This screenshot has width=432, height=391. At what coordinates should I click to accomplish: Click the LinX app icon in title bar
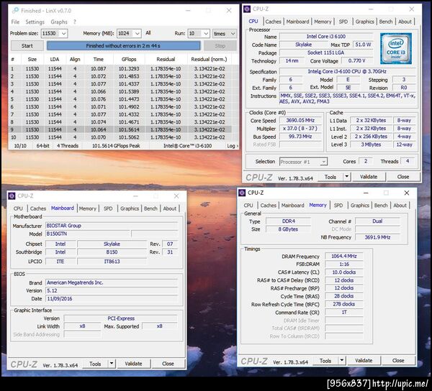15,11
